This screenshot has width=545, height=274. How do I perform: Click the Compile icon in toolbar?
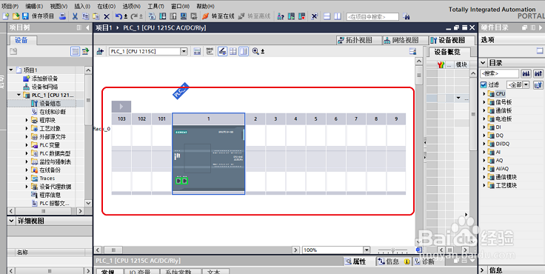(x=152, y=16)
